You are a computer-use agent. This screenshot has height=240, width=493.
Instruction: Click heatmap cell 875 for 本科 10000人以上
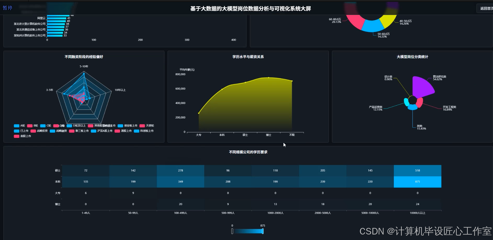417,182
